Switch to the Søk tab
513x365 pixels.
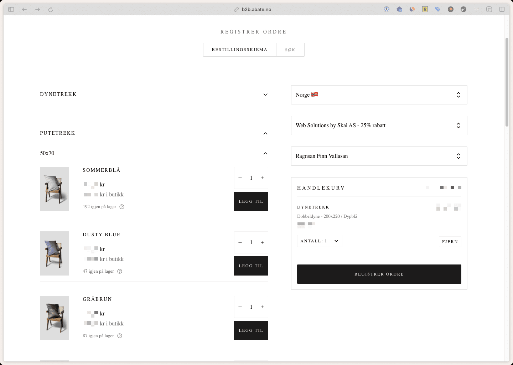click(x=290, y=50)
